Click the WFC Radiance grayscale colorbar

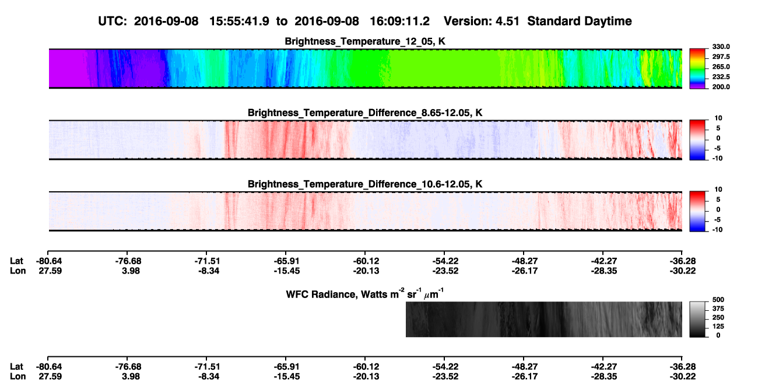[699, 319]
